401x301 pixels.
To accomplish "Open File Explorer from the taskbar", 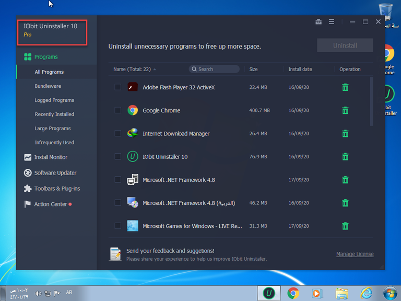I will tap(341, 293).
